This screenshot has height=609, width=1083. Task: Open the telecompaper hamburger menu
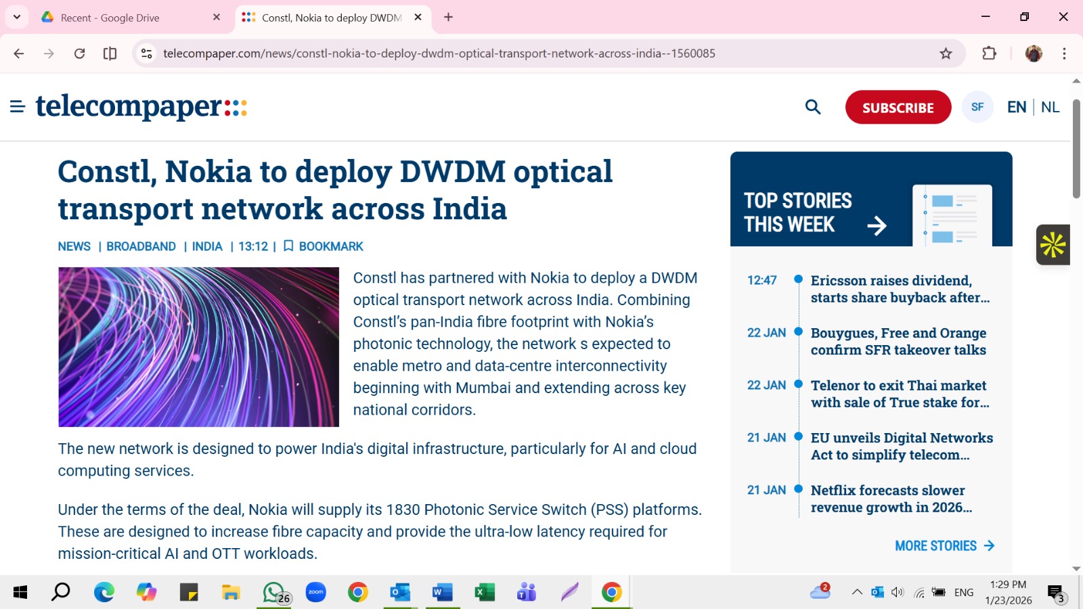[18, 107]
